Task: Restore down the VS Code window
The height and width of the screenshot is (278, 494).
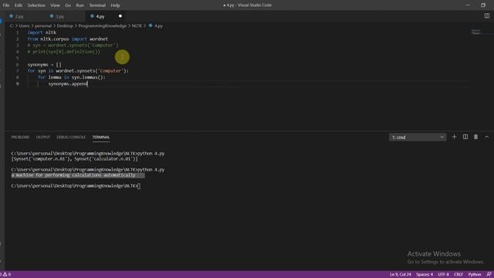Action: [x=483, y=5]
